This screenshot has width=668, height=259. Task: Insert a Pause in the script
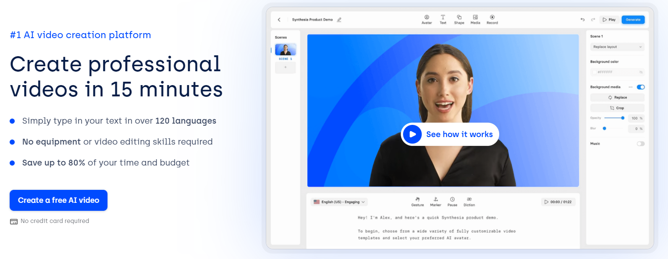452,199
